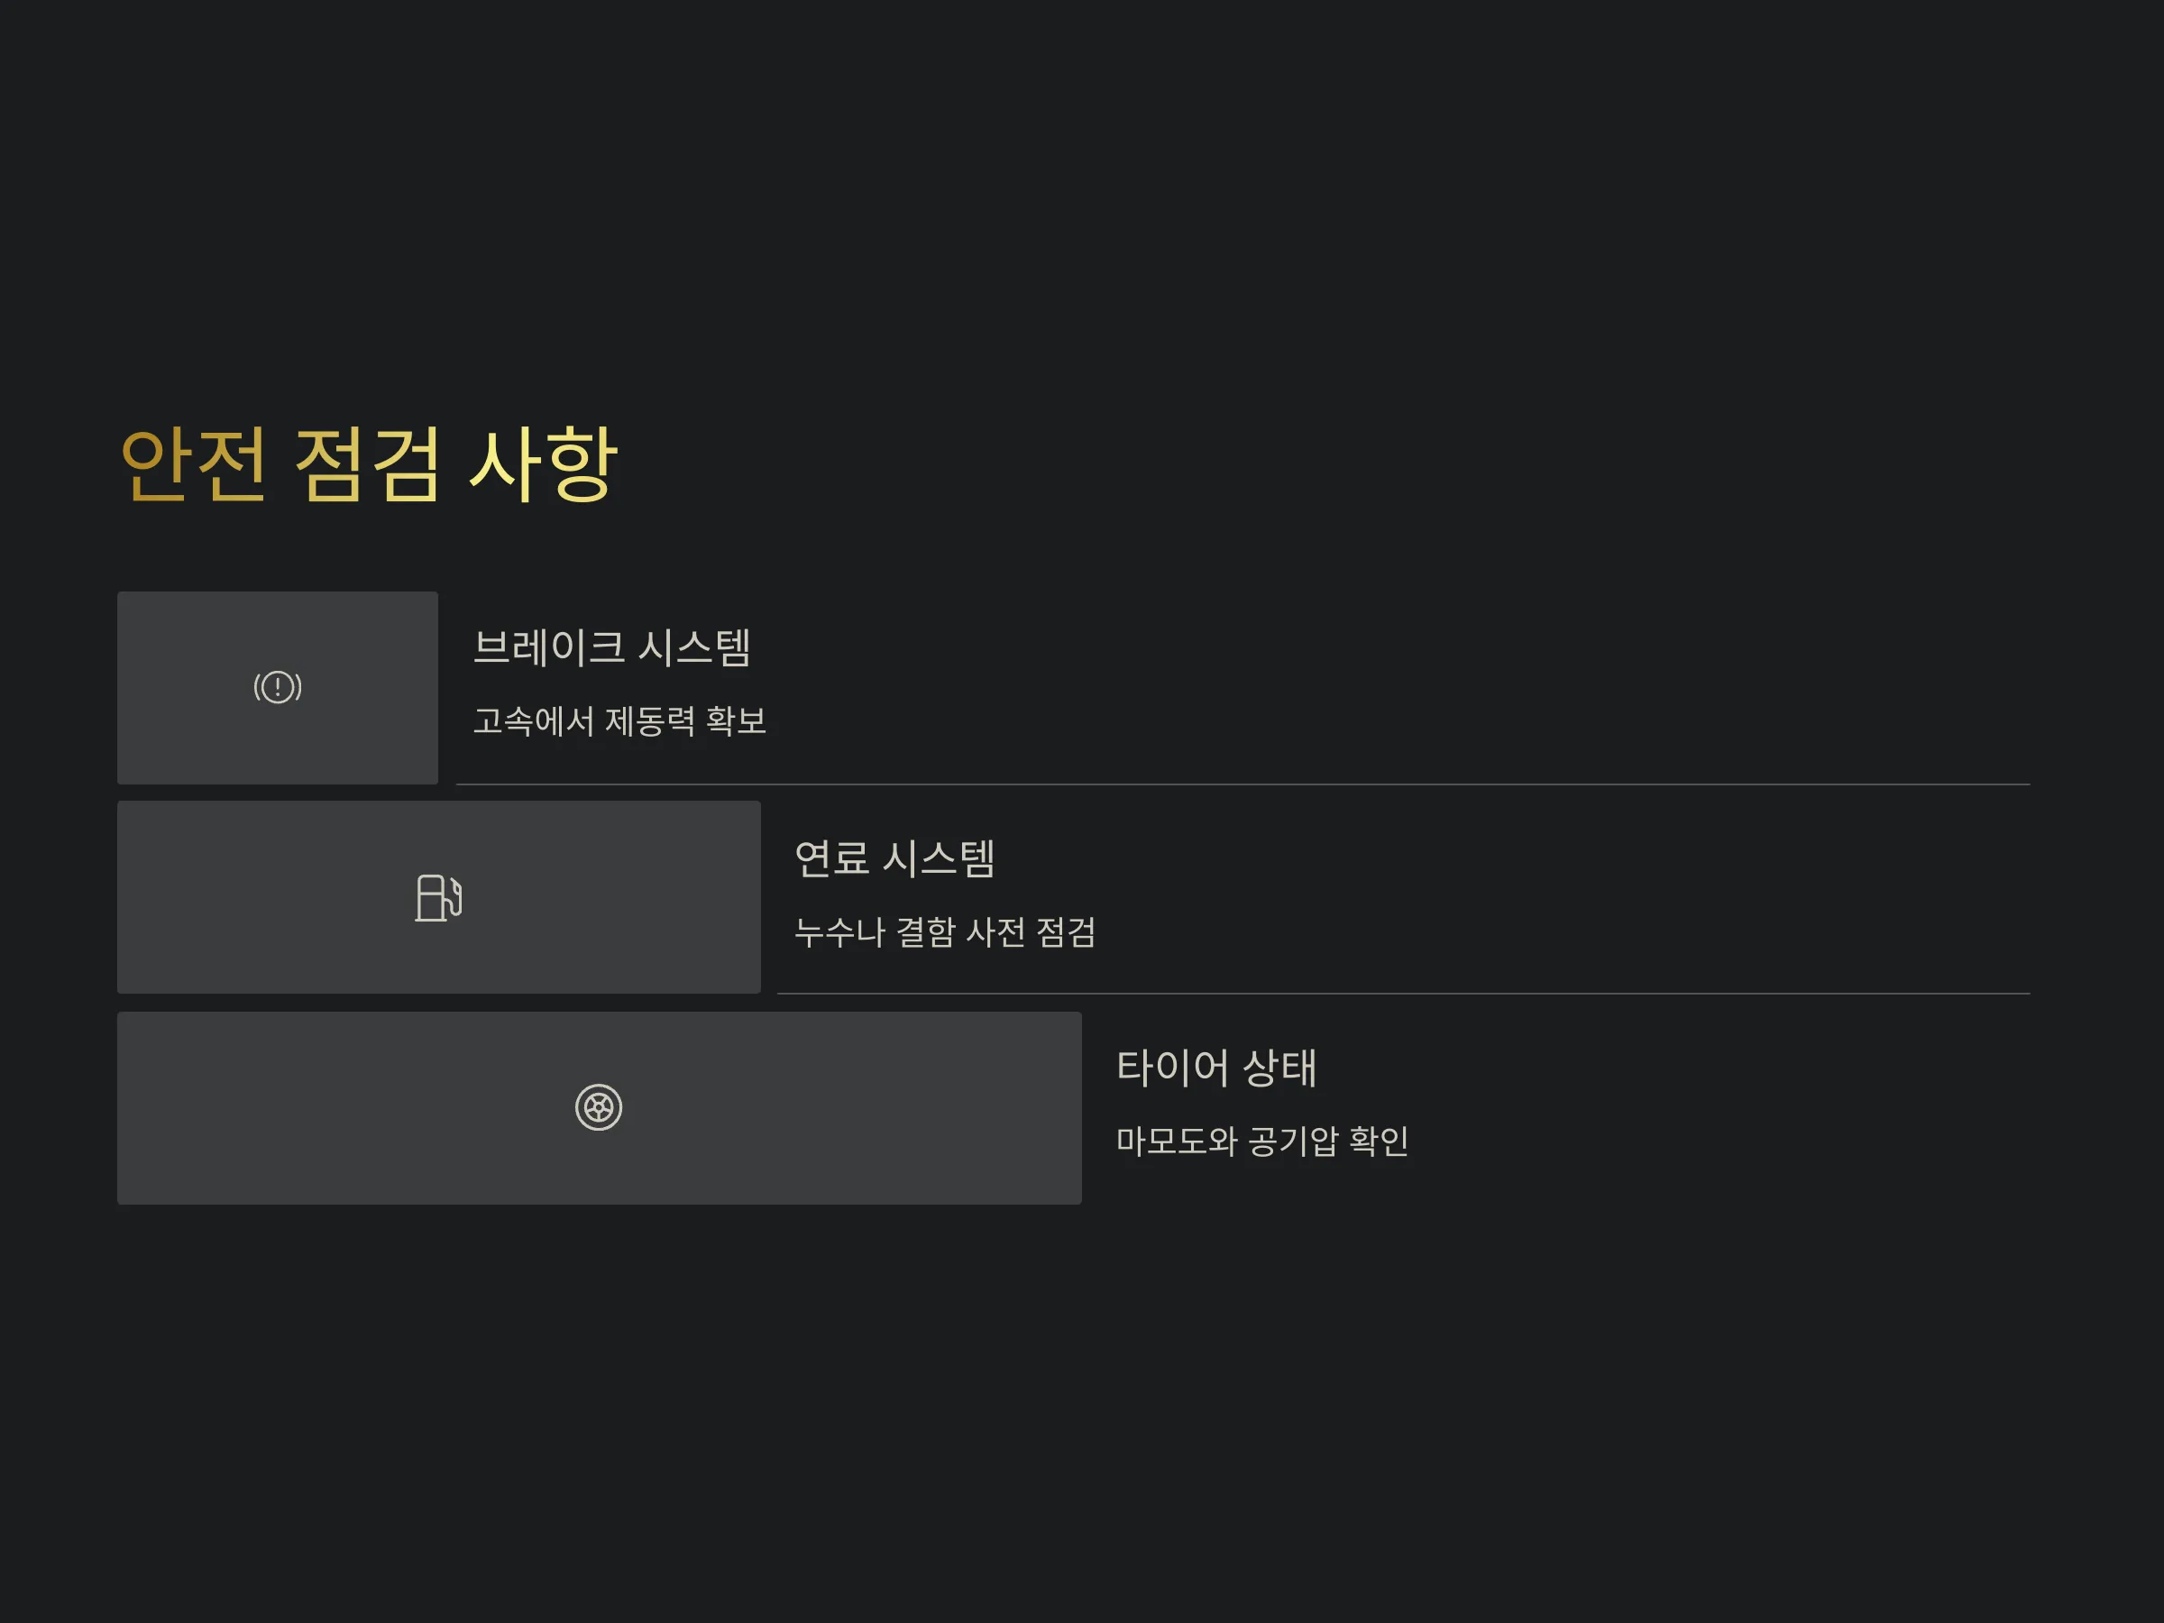Select the 연료 시스템 heading
The width and height of the screenshot is (2164, 1623).
[x=894, y=858]
